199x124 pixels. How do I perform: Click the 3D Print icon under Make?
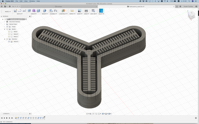point(86,11)
